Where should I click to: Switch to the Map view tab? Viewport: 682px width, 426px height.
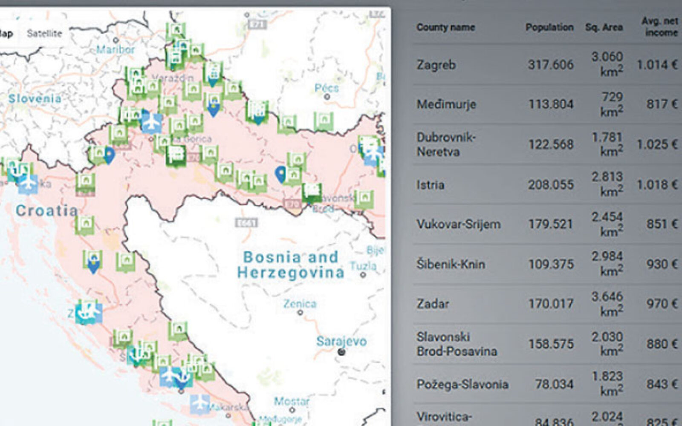[6, 33]
